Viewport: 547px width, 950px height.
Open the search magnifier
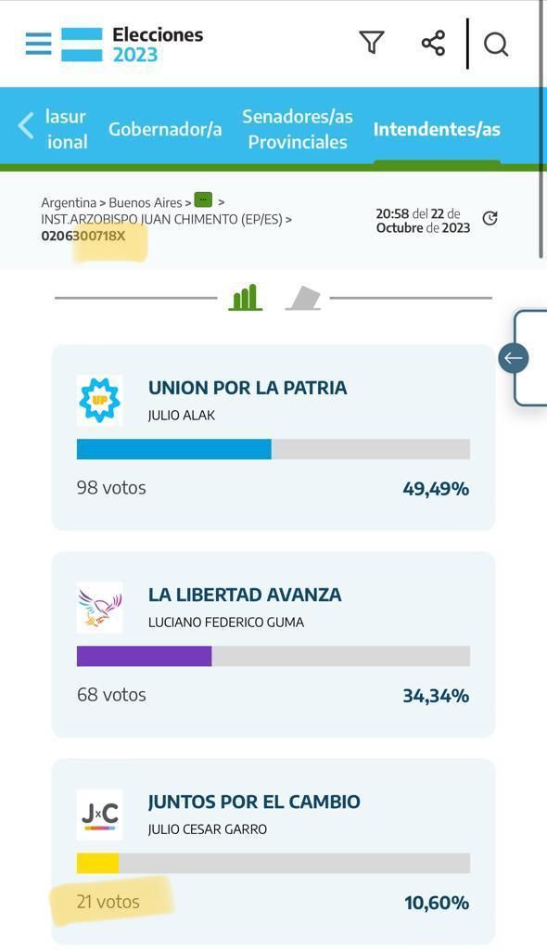click(x=495, y=45)
